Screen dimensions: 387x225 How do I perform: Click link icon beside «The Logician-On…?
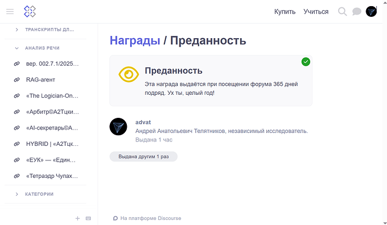pos(17,96)
